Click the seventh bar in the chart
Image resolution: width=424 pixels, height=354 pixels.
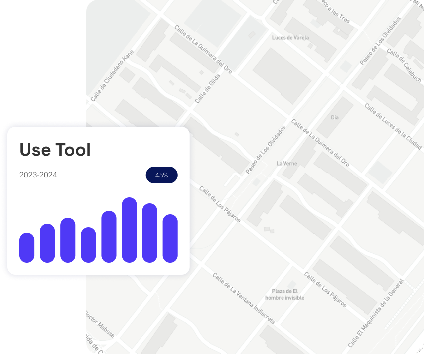click(x=150, y=233)
